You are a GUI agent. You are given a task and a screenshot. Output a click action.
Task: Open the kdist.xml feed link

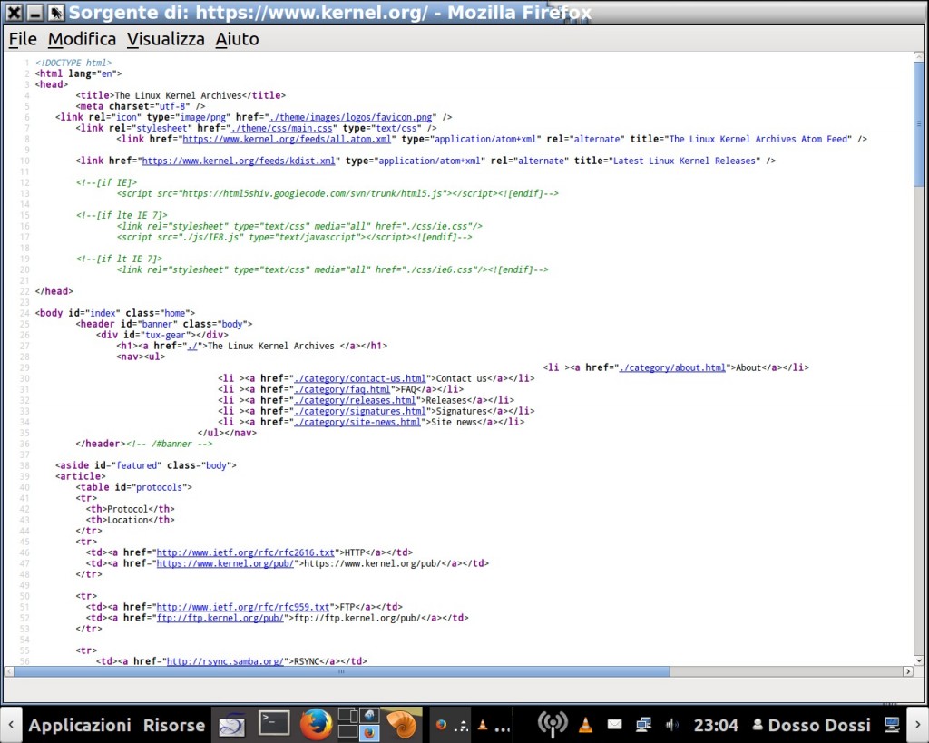[239, 161]
